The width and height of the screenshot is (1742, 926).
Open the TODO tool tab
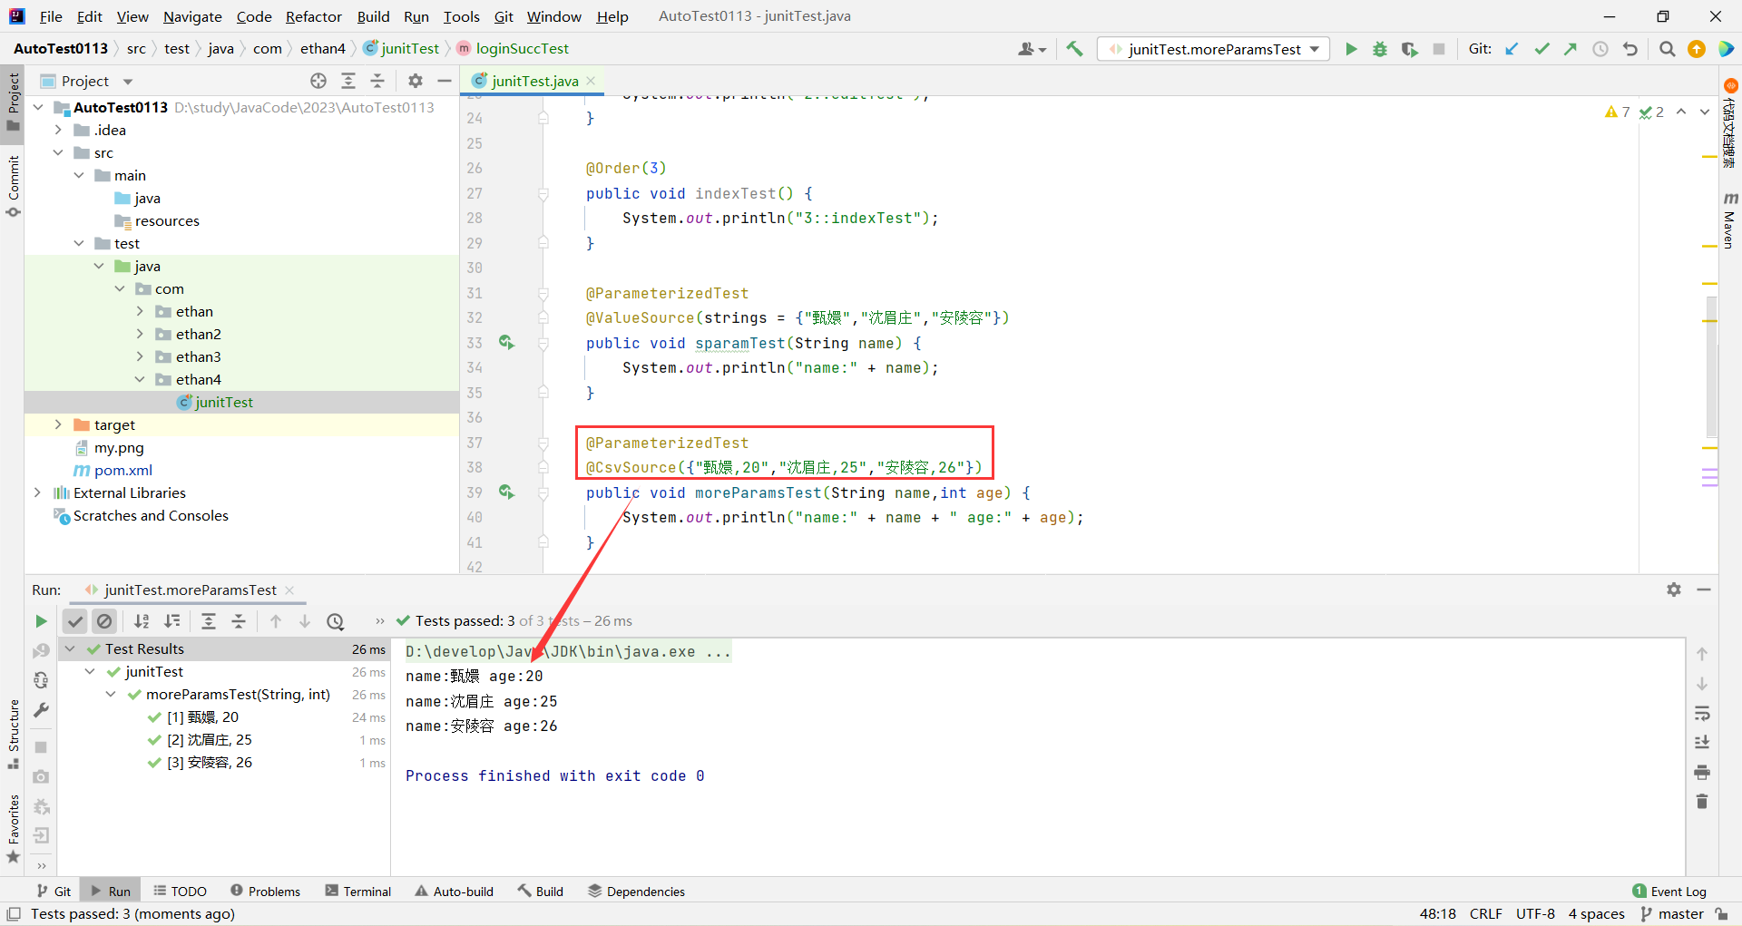pyautogui.click(x=180, y=892)
